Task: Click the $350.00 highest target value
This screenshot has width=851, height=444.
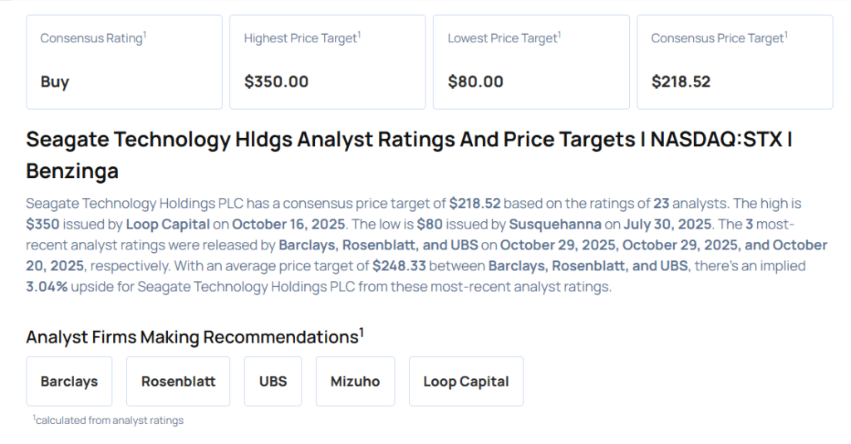Action: 276,81
